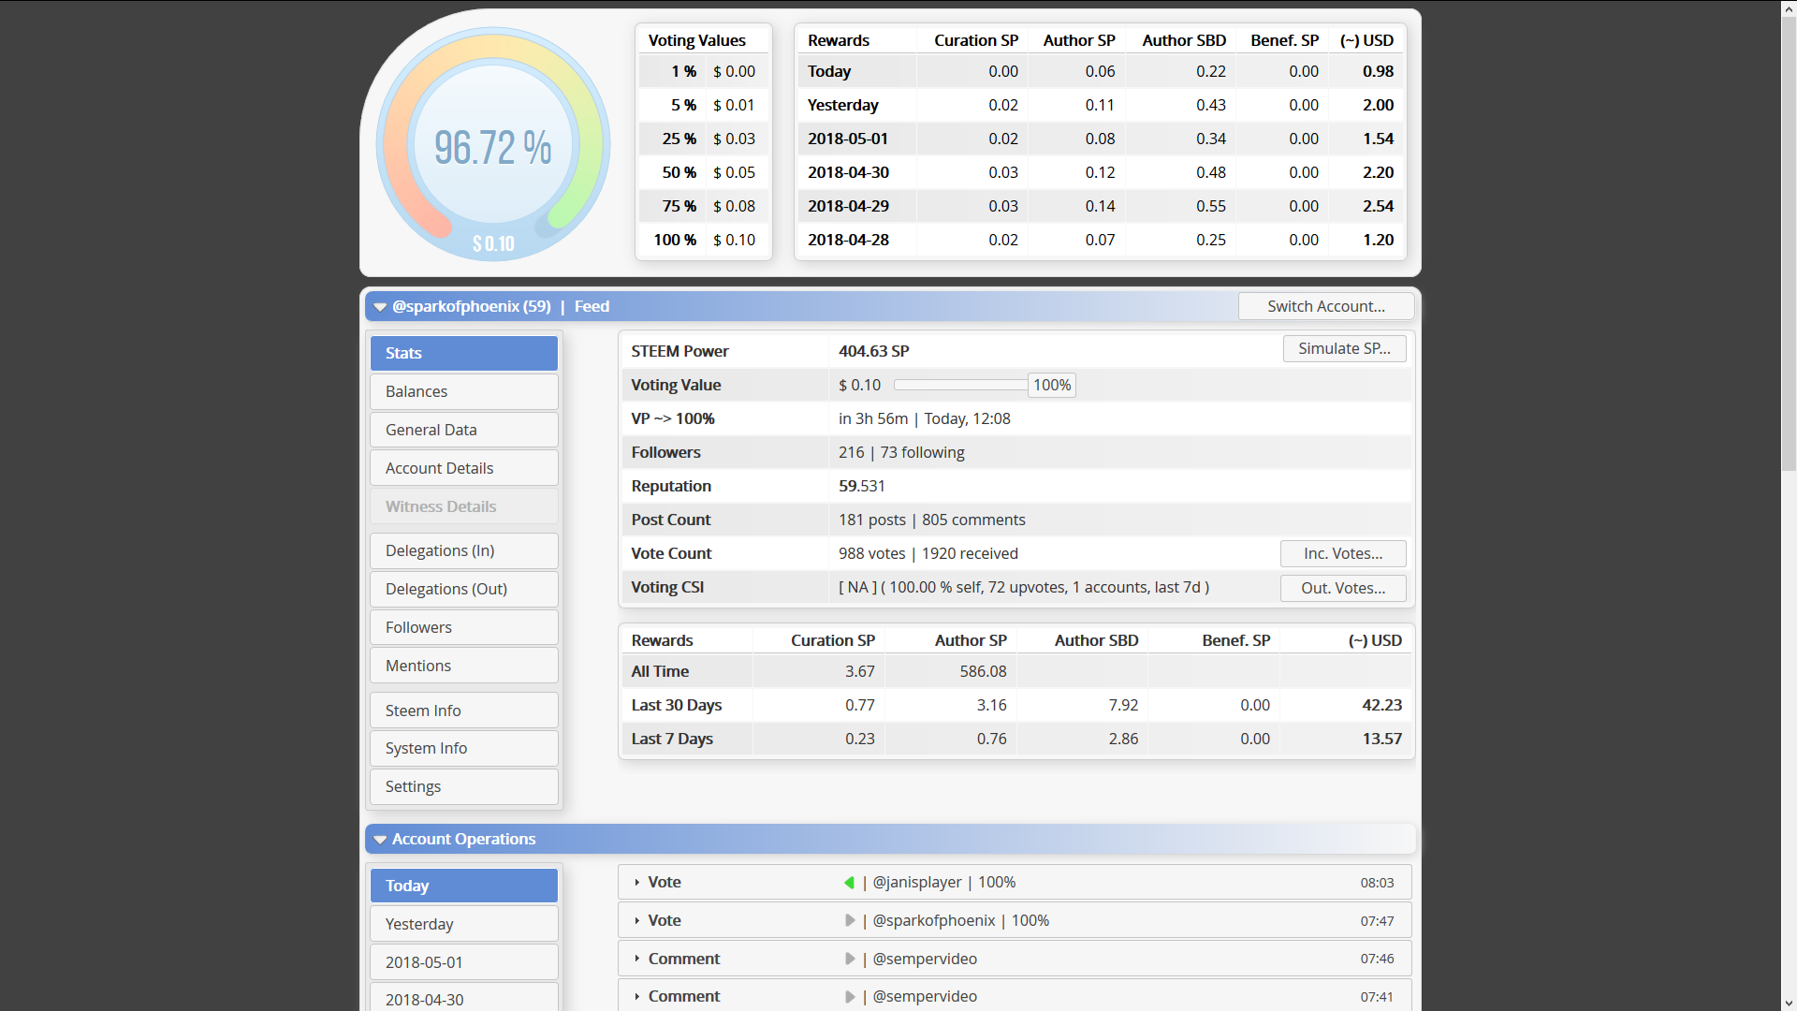
Task: Select Today in Account Operations
Action: point(464,886)
